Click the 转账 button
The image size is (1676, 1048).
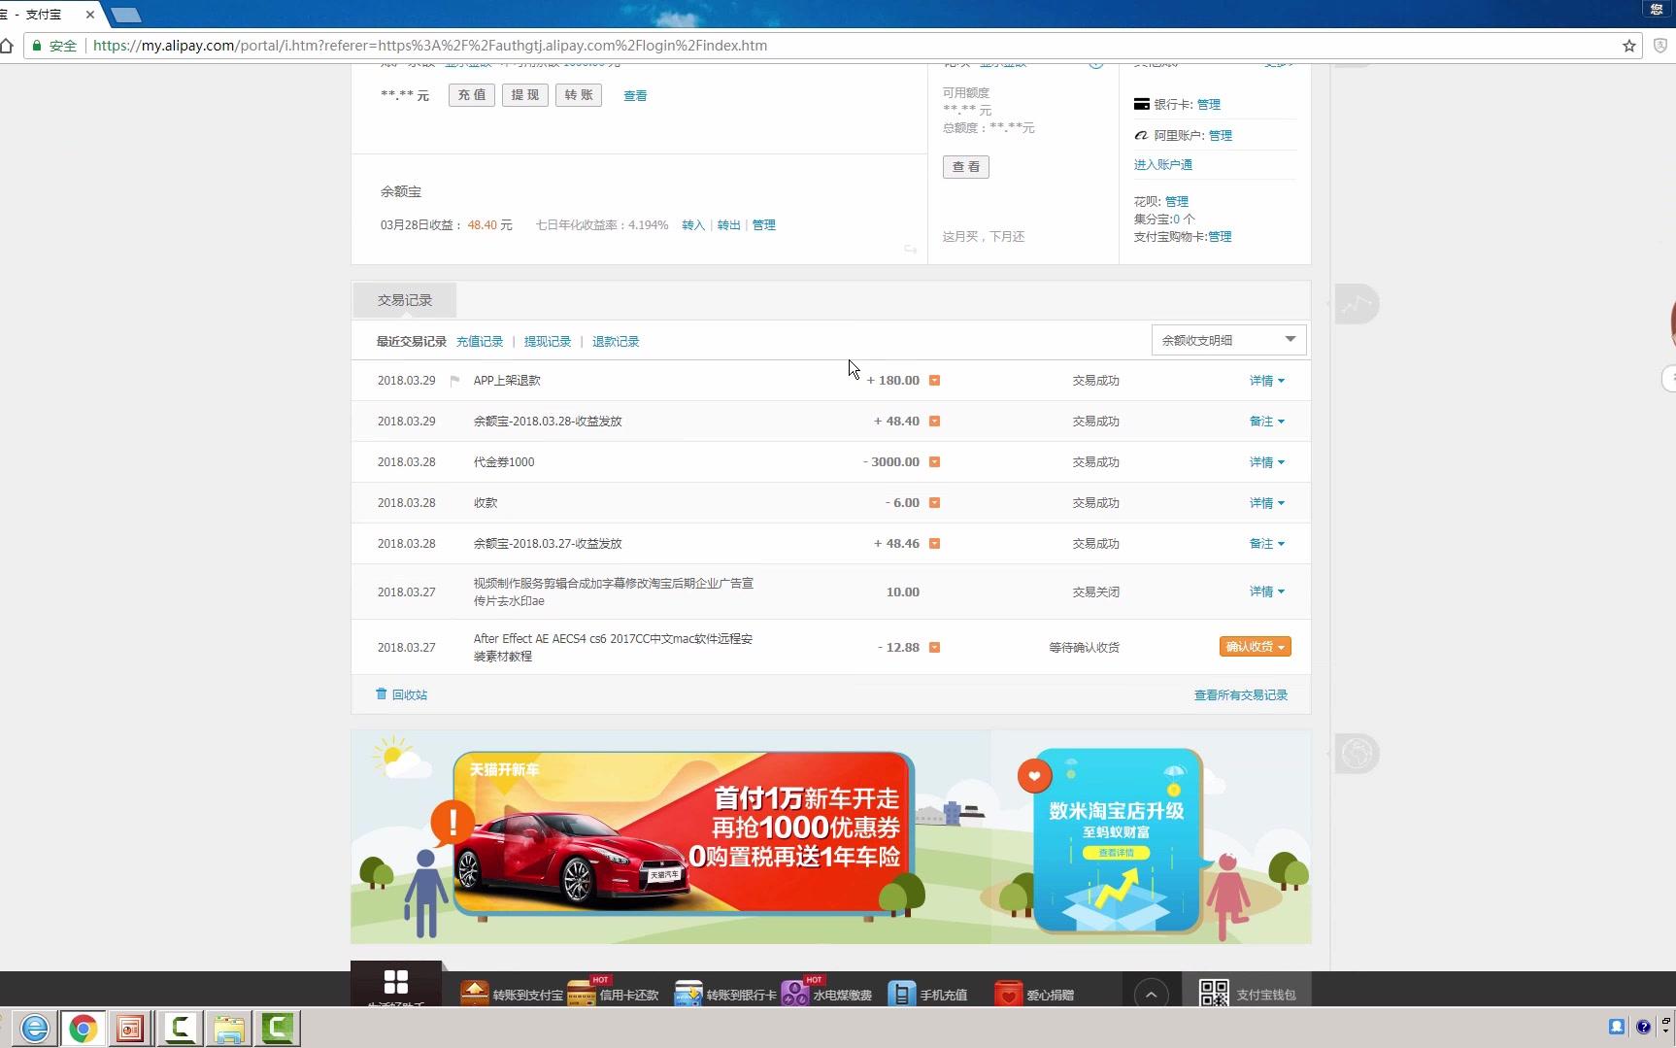pyautogui.click(x=579, y=95)
